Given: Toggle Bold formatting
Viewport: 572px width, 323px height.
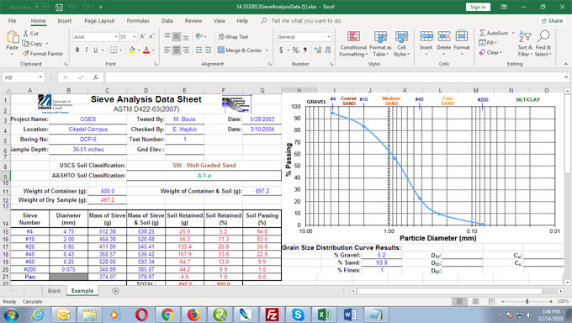Looking at the screenshot, I should (77, 50).
